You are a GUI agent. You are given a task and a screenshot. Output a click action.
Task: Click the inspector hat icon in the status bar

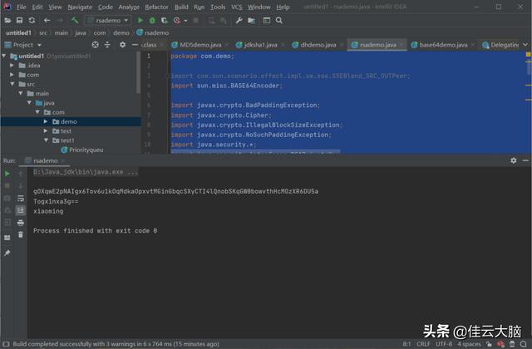(x=512, y=344)
